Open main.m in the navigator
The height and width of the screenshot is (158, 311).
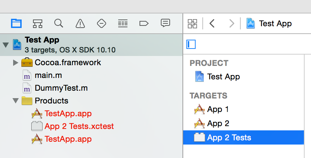pyautogui.click(x=48, y=75)
